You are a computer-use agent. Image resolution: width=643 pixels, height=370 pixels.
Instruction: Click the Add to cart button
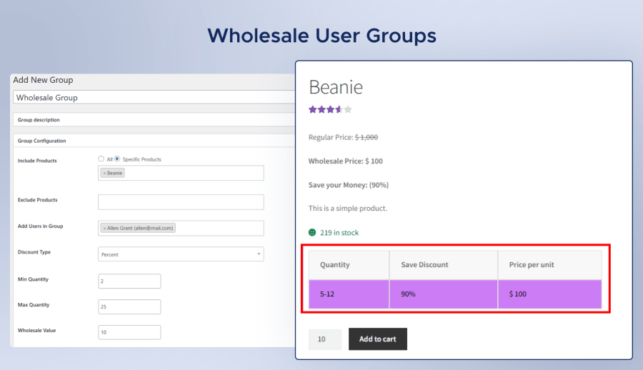[x=378, y=339]
